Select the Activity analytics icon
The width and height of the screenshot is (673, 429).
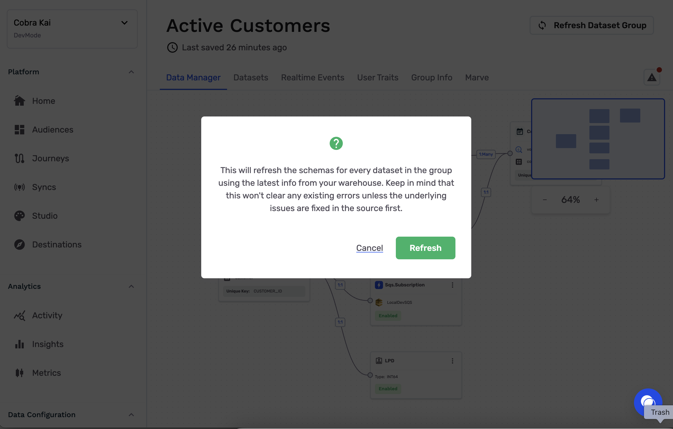tap(20, 316)
